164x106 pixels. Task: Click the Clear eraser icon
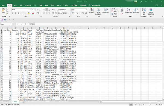(x=122, y=14)
